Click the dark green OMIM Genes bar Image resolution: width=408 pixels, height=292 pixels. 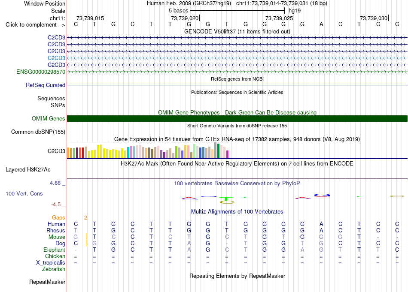237,118
